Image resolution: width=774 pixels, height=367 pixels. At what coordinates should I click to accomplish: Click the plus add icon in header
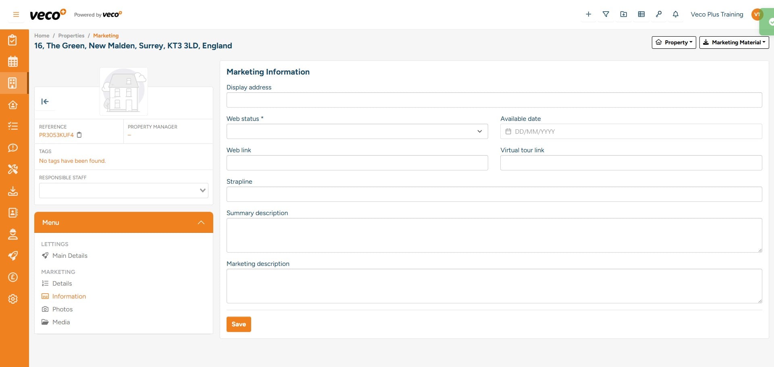pyautogui.click(x=588, y=15)
